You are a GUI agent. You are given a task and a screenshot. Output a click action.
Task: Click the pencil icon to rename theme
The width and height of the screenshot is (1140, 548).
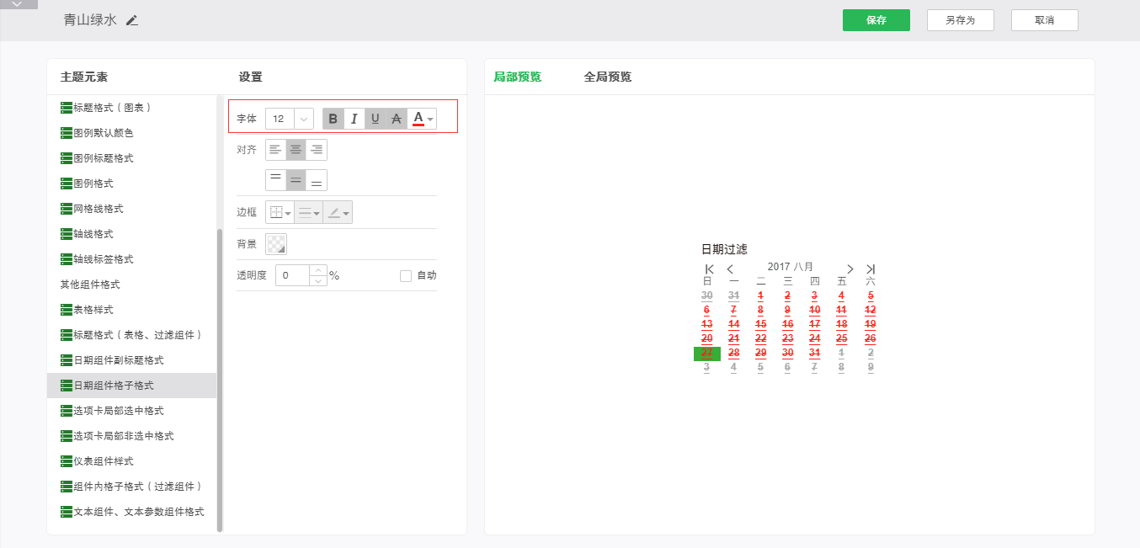132,20
